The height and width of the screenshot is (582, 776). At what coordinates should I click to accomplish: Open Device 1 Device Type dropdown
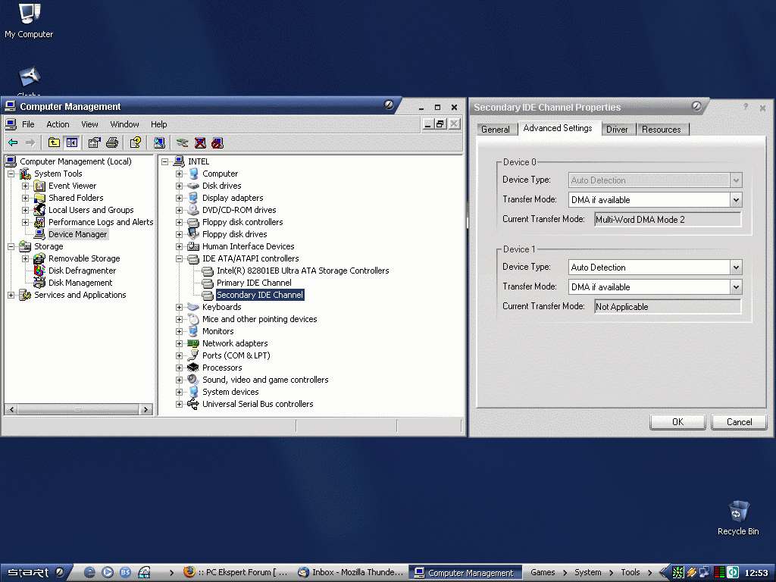pos(735,268)
